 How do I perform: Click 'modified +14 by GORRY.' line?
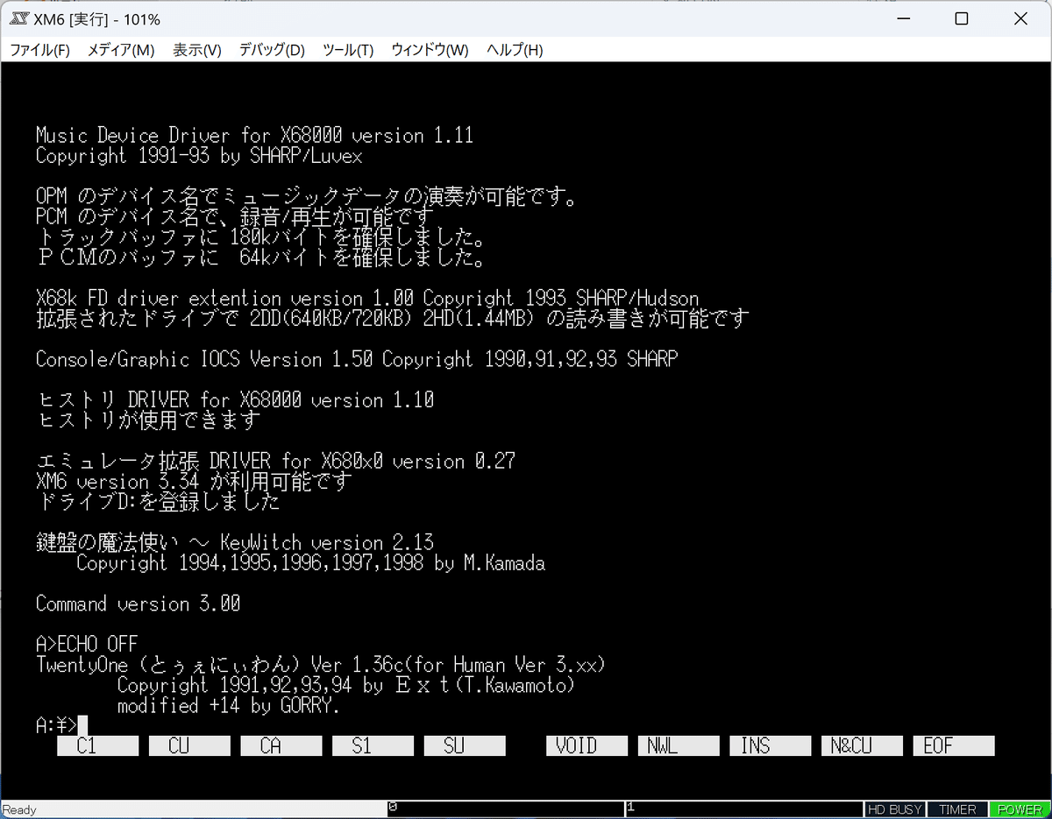(228, 705)
